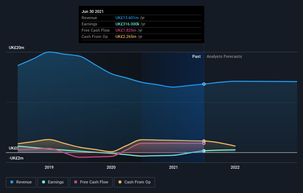Click the -UK£2m y-axis label
Image resolution: width=303 pixels, height=193 pixels.
click(16, 158)
